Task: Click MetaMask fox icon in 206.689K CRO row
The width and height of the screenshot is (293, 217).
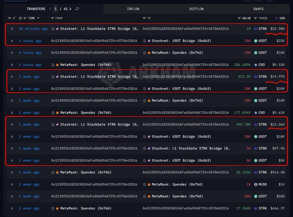Action: pyautogui.click(x=57, y=65)
